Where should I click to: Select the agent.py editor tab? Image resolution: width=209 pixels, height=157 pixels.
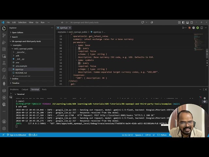pyautogui.click(x=64, y=28)
